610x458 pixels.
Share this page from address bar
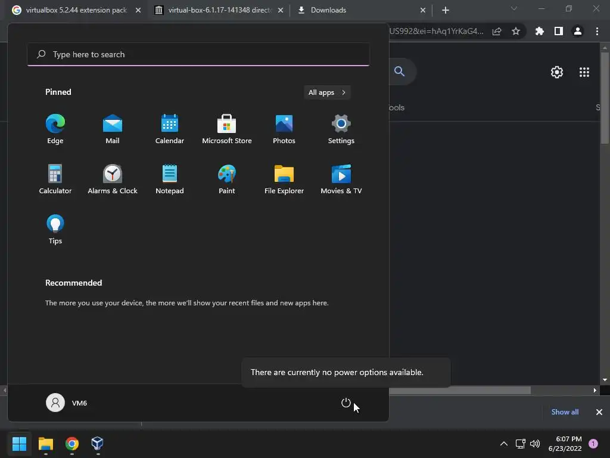(497, 32)
